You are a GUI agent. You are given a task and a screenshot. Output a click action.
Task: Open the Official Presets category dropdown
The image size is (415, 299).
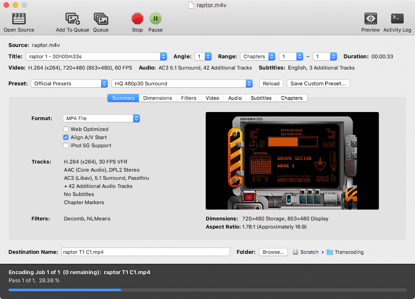(x=69, y=84)
